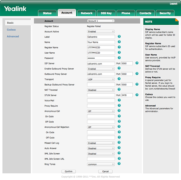Open the Transport UDP dropdown

(x=101, y=79)
